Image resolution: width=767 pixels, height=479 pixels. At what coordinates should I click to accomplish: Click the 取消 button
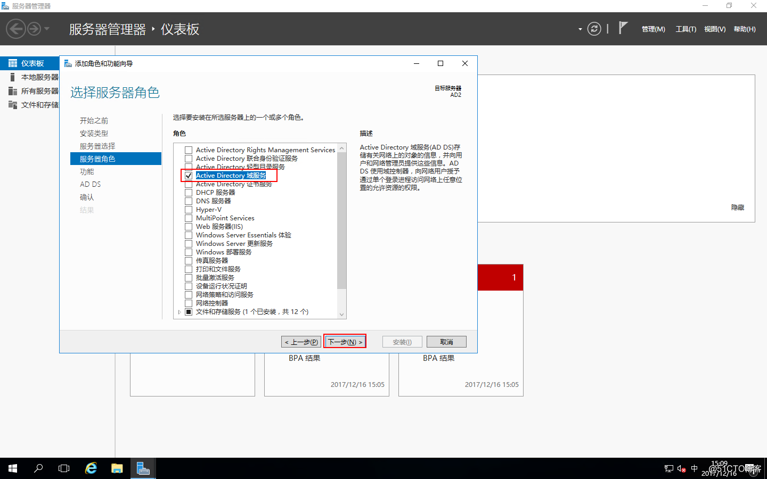[446, 342]
